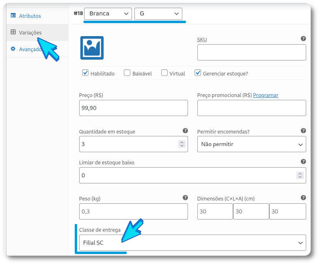The height and width of the screenshot is (265, 320).
Task: Click the height (third) dimension field
Action: 288,211
